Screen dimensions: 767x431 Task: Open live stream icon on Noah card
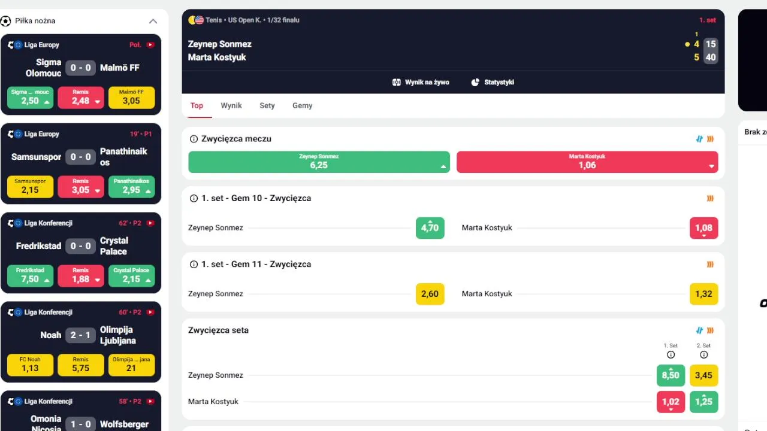150,312
